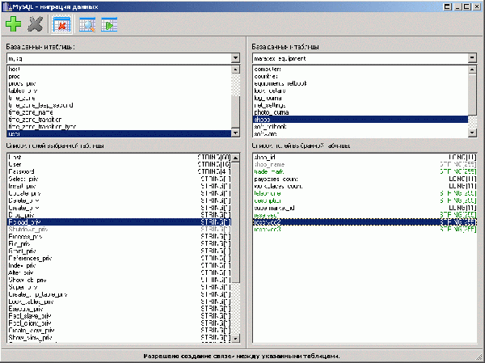Select the 'trade_mark' field in right list
This screenshot has width=485, height=363.
270,171
